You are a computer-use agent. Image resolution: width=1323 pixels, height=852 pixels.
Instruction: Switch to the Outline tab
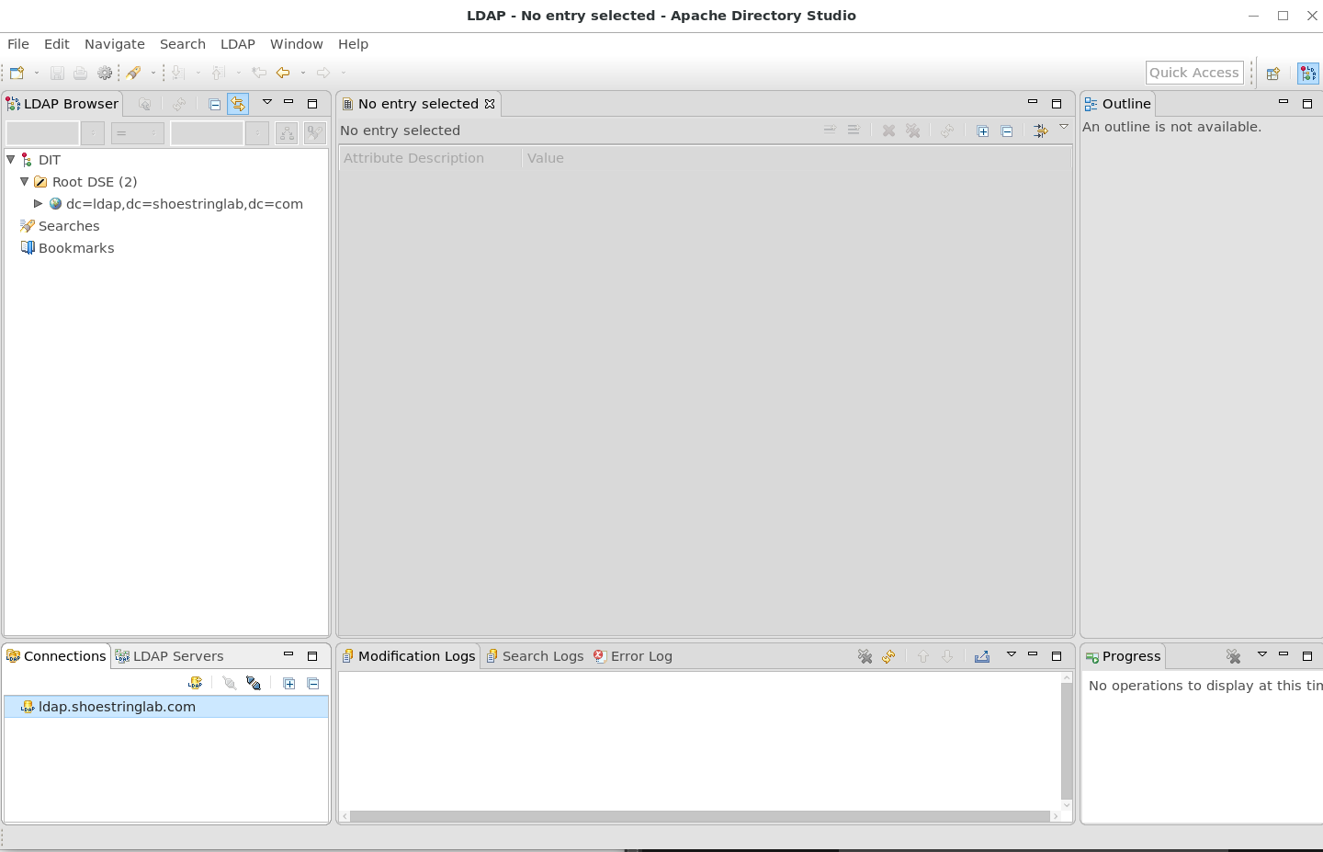(x=1117, y=104)
